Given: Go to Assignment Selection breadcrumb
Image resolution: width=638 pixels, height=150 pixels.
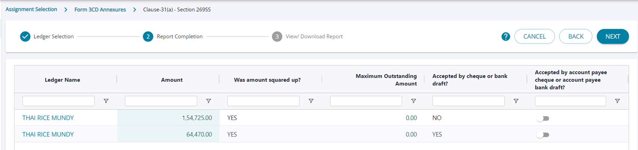Looking at the screenshot, I should [x=31, y=9].
